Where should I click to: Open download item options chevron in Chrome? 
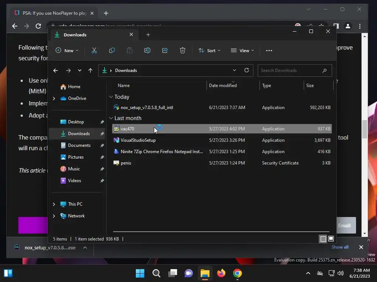click(x=85, y=248)
